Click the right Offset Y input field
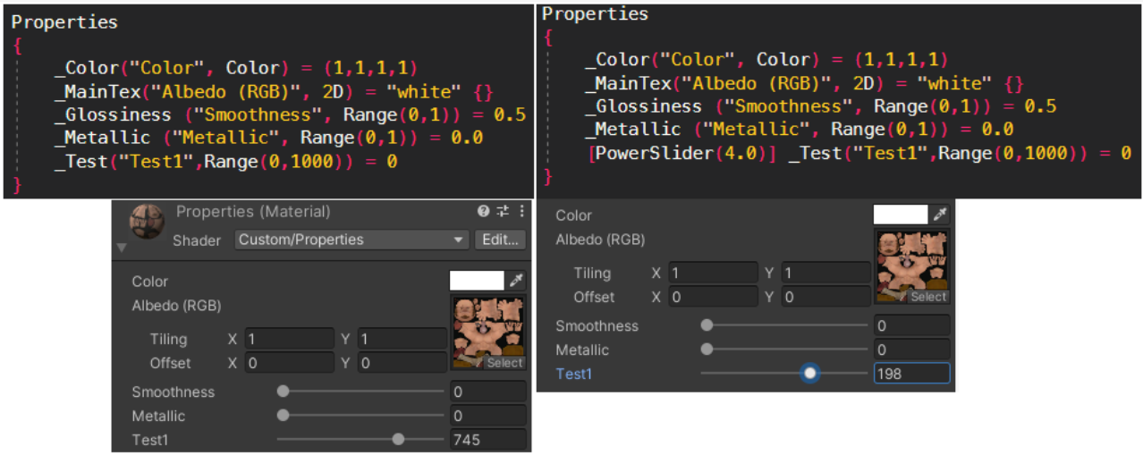 825,297
